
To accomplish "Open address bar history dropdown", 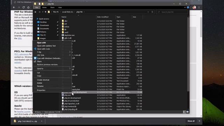I will [x=148, y=12].
